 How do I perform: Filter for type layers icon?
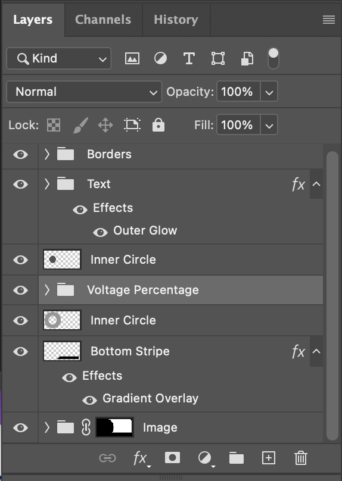coord(189,58)
